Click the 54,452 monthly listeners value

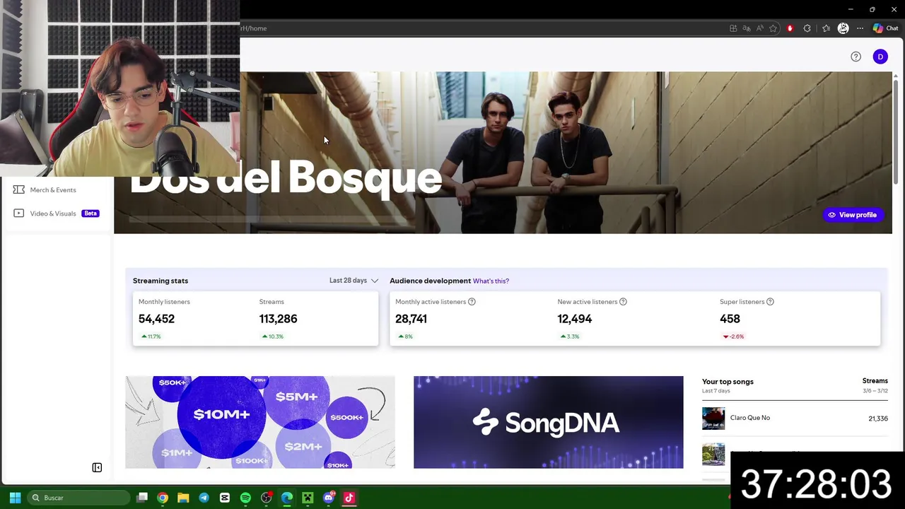click(x=156, y=319)
